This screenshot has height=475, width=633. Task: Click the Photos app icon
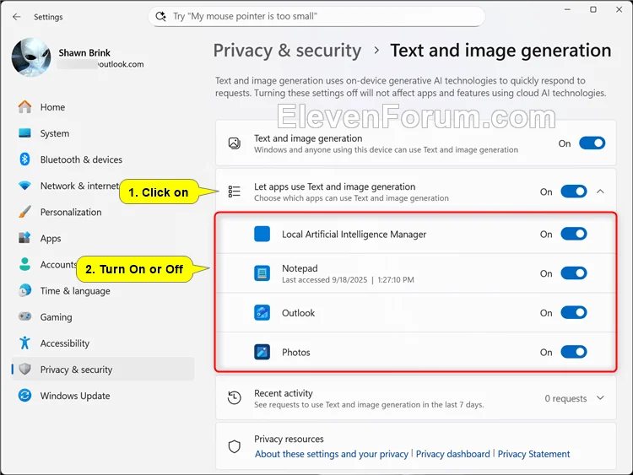point(262,353)
